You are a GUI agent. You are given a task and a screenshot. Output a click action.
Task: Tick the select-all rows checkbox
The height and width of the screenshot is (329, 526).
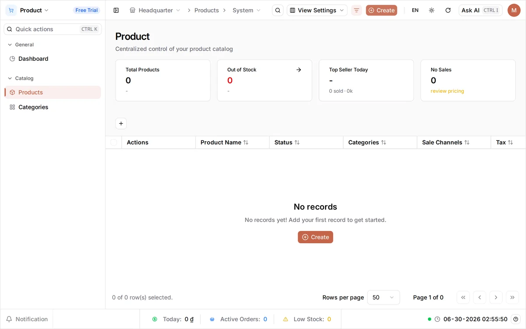(x=114, y=142)
